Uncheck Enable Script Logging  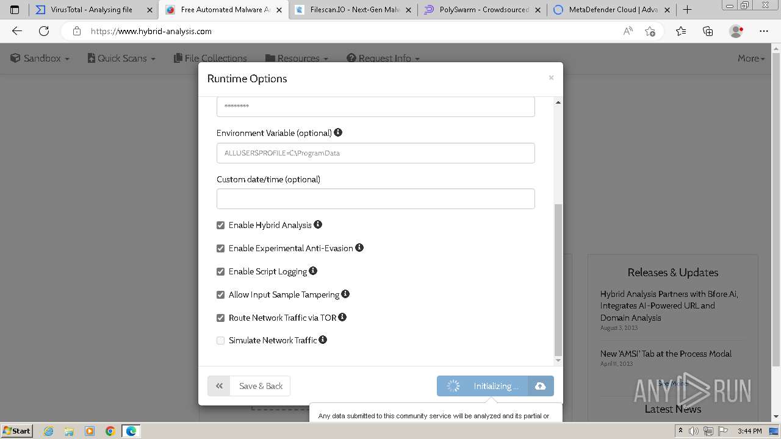[x=221, y=271]
